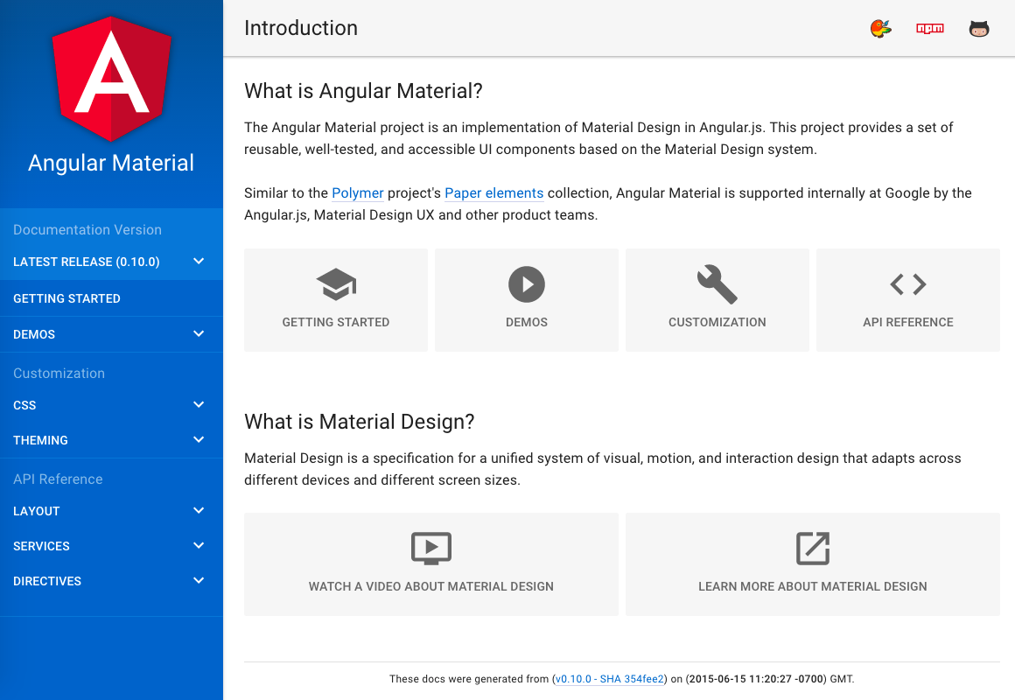Image resolution: width=1015 pixels, height=700 pixels.
Task: Expand the CSS section chevron
Action: [199, 405]
